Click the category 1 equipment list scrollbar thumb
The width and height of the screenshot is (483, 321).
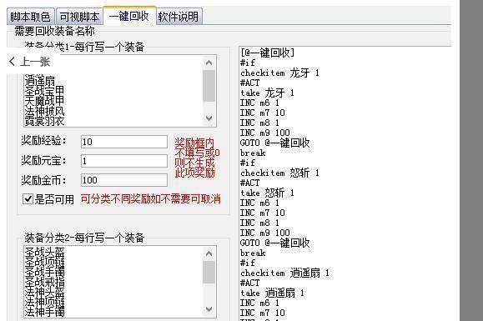tap(209, 86)
